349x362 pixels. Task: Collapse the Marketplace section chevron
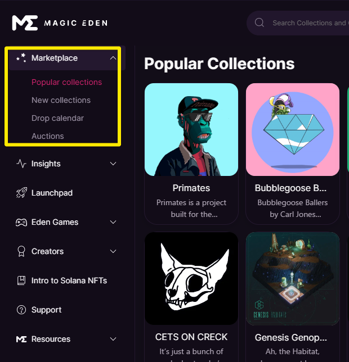point(113,58)
